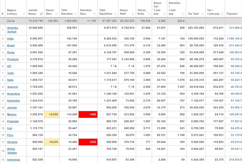Open the Brazil country link
Image resolution: width=242 pixels, height=163 pixels.
coord(11,46)
